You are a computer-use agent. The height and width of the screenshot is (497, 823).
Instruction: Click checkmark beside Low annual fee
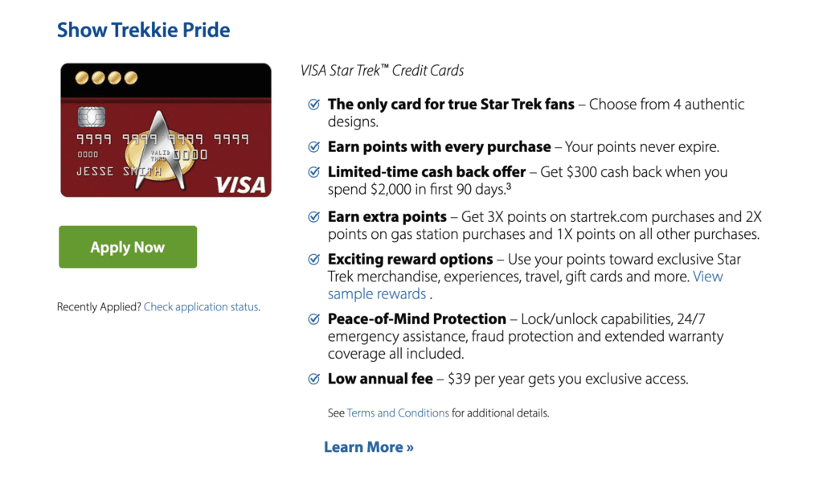[313, 379]
